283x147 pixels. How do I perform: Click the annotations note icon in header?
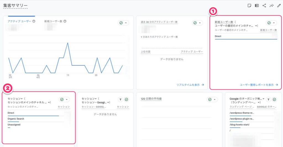pos(250,6)
